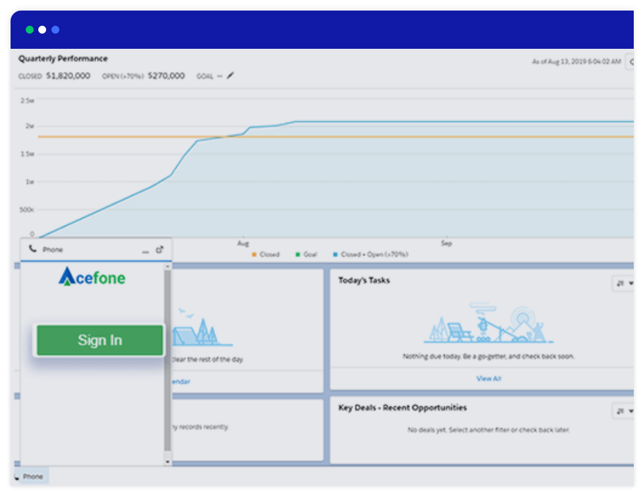Click the Quarterly Performance heading
Image resolution: width=643 pixels, height=492 pixels.
click(63, 59)
